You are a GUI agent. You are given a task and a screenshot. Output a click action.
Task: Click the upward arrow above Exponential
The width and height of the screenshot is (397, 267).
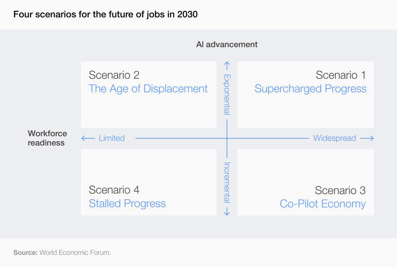(x=227, y=66)
